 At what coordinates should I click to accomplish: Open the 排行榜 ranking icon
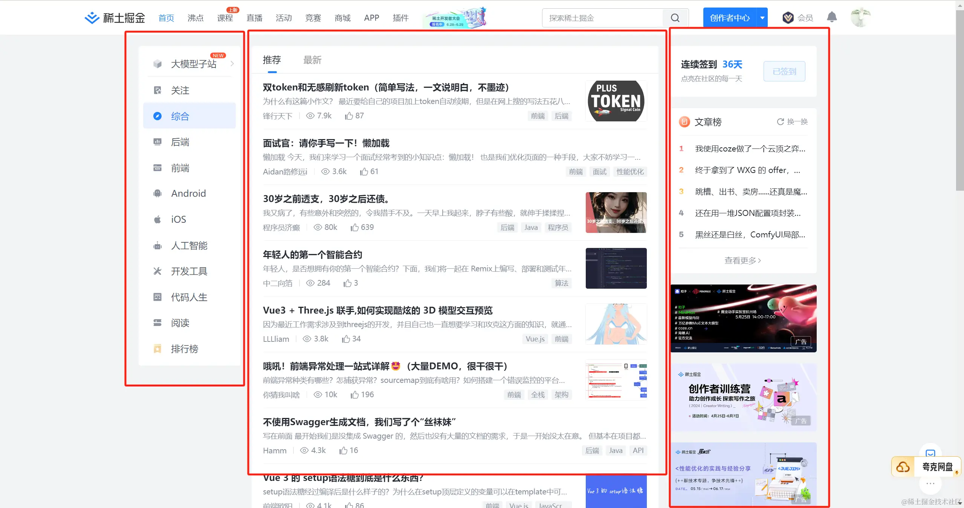[157, 349]
